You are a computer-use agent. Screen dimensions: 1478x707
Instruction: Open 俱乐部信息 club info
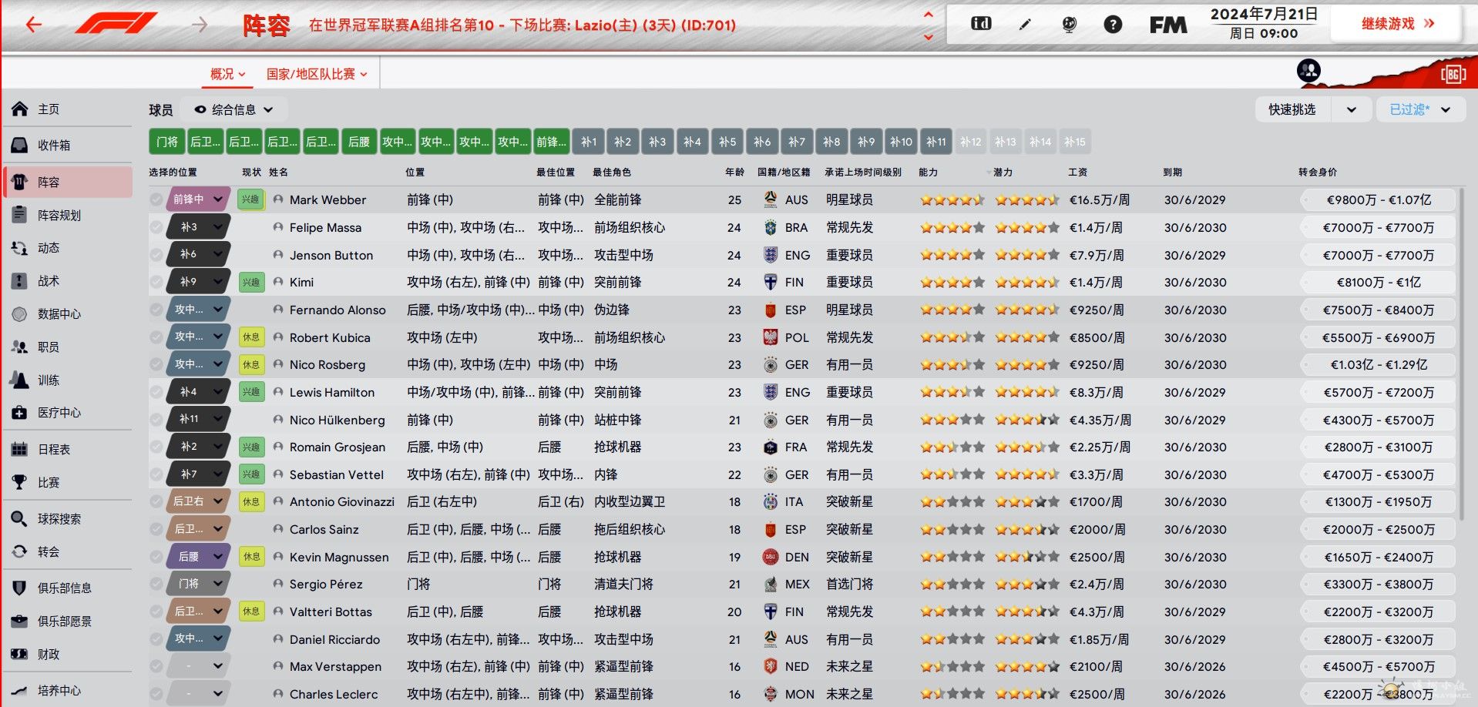click(68, 588)
